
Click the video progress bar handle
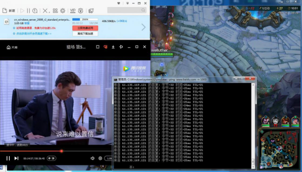tap(61, 151)
